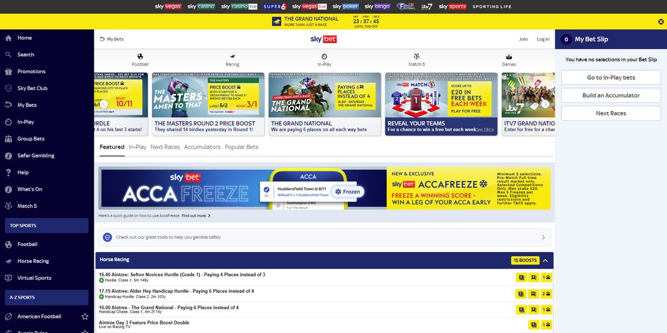Open Sporting Life from top brand bar
The width and height of the screenshot is (667, 333).
click(492, 7)
